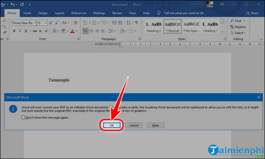The width and height of the screenshot is (265, 159).
Task: Open the Borders dropdown arrow
Action: coord(135,31)
